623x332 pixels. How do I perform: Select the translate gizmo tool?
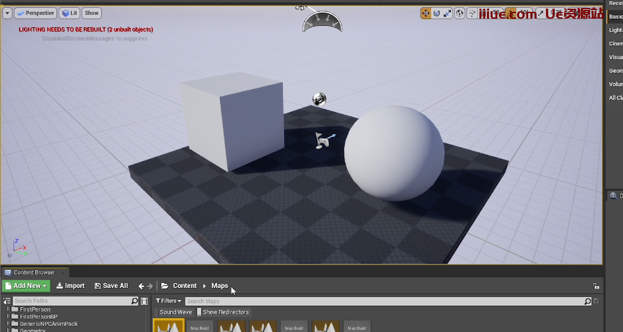click(426, 13)
